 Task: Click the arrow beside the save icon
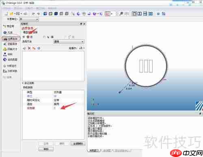pyautogui.click(x=21, y=14)
